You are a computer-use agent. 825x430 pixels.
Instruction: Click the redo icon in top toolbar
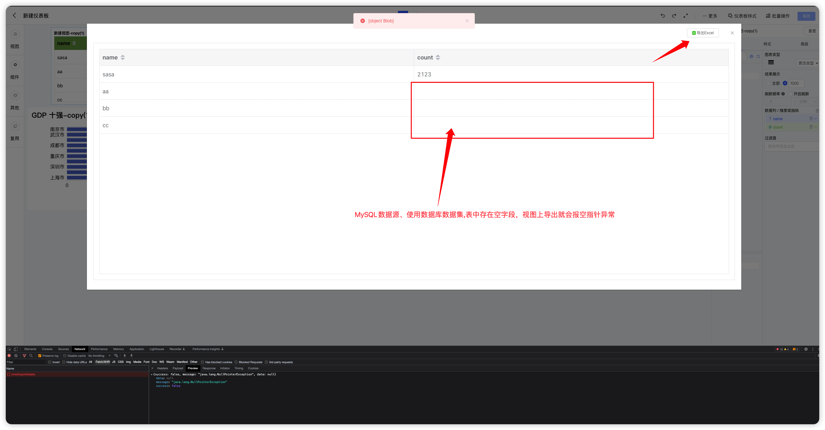tap(674, 16)
